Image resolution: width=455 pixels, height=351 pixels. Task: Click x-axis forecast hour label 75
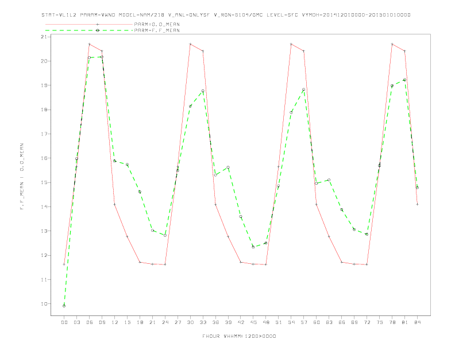pos(380,322)
